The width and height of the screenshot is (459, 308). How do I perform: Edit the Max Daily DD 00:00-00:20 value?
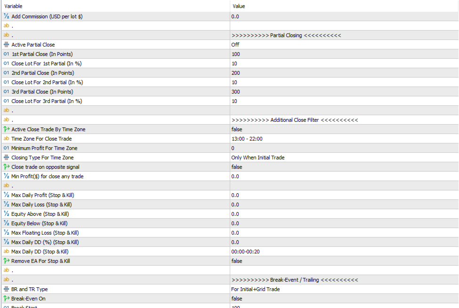pyautogui.click(x=245, y=252)
